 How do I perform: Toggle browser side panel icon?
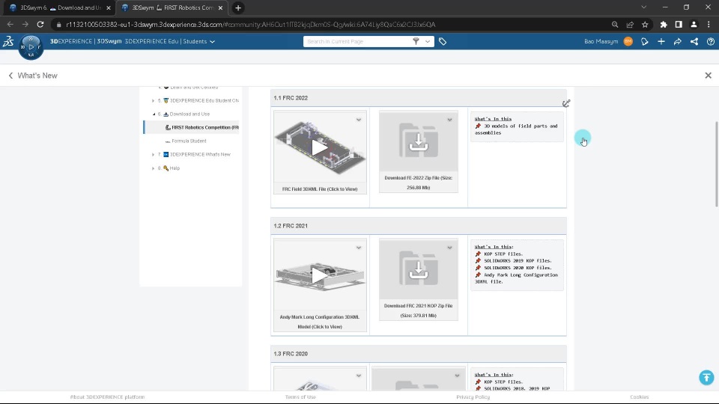679,24
